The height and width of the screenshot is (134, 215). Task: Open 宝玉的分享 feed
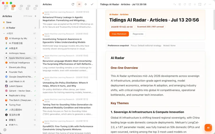(x=20, y=115)
